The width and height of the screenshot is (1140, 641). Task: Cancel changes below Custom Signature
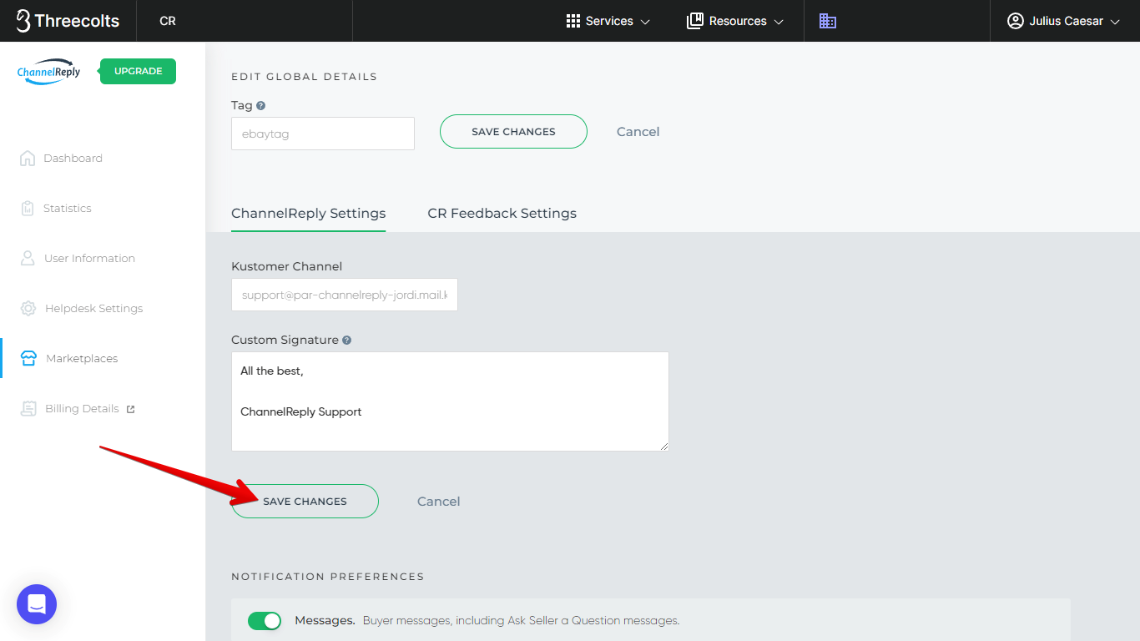(439, 502)
